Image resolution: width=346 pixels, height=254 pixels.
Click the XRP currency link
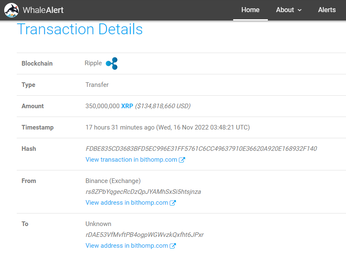click(127, 106)
